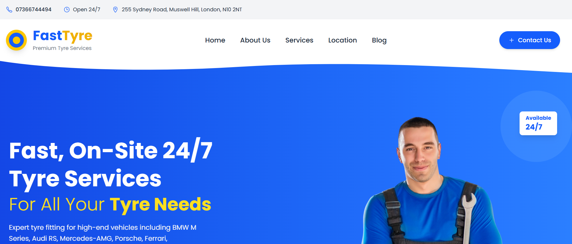Image resolution: width=572 pixels, height=244 pixels.
Task: Go to the About Us page
Action: pos(255,40)
